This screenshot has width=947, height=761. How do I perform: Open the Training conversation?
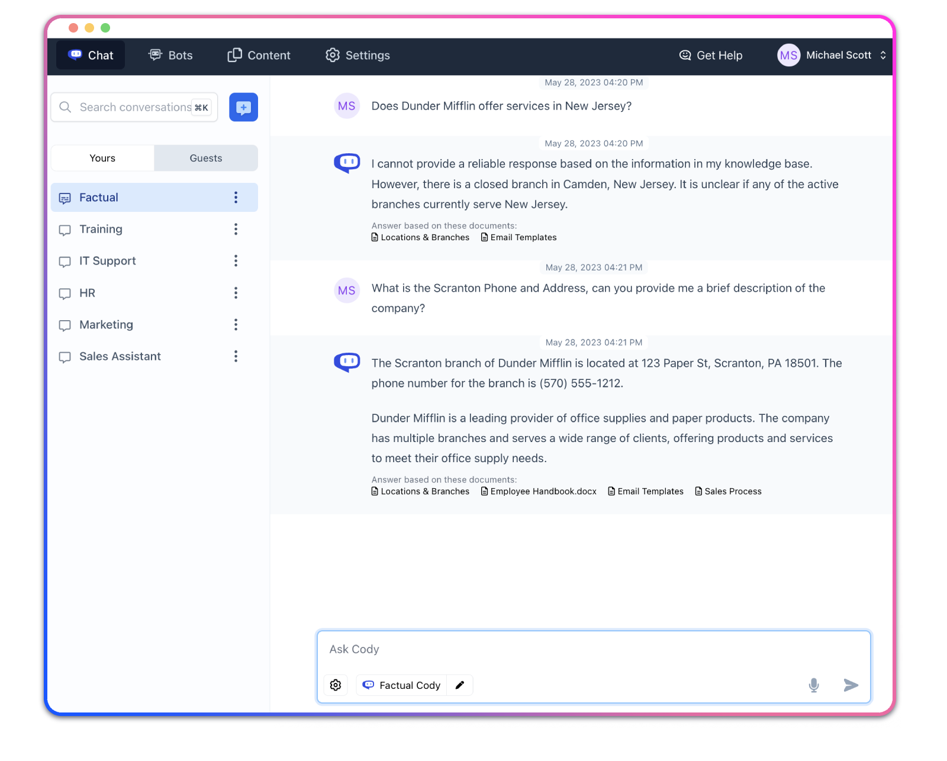click(x=154, y=229)
